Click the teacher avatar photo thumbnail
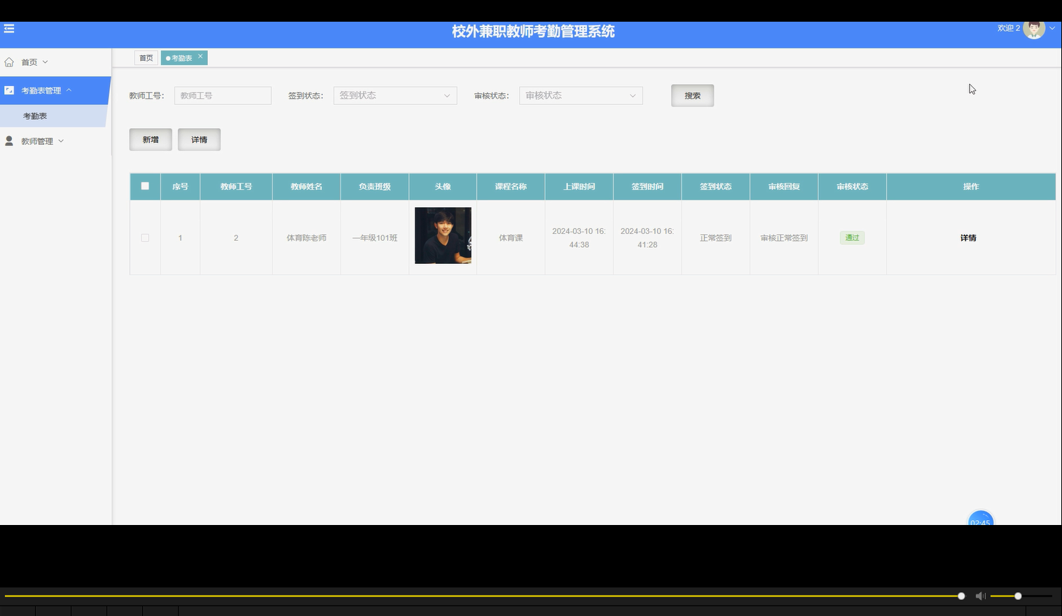Image resolution: width=1062 pixels, height=616 pixels. coord(443,235)
